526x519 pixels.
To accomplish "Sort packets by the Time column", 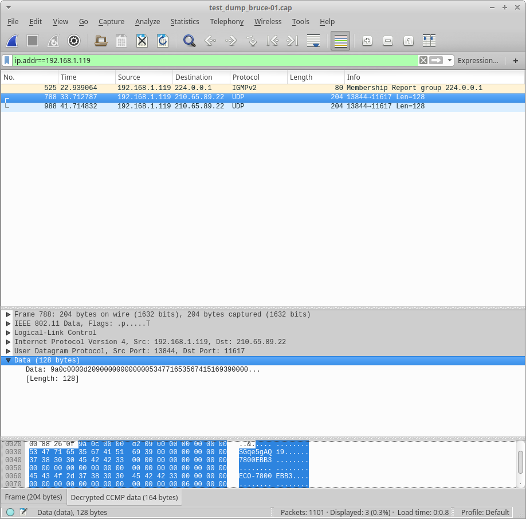I will pyautogui.click(x=87, y=77).
